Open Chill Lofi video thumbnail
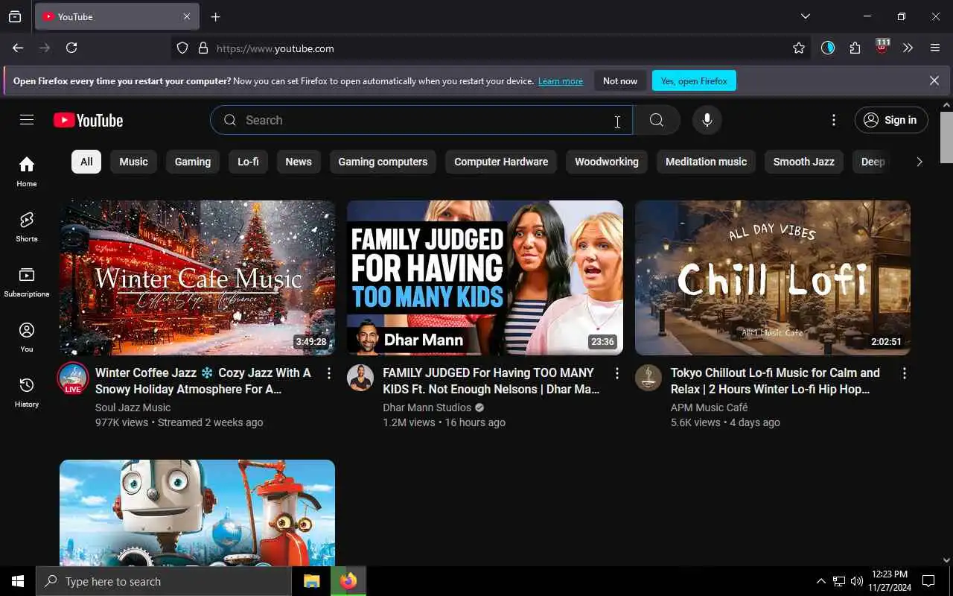 [773, 278]
